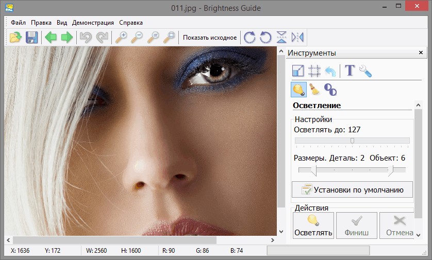Viewport: 432px width, 260px height.
Task: Open the Файл menu
Action: pos(18,23)
